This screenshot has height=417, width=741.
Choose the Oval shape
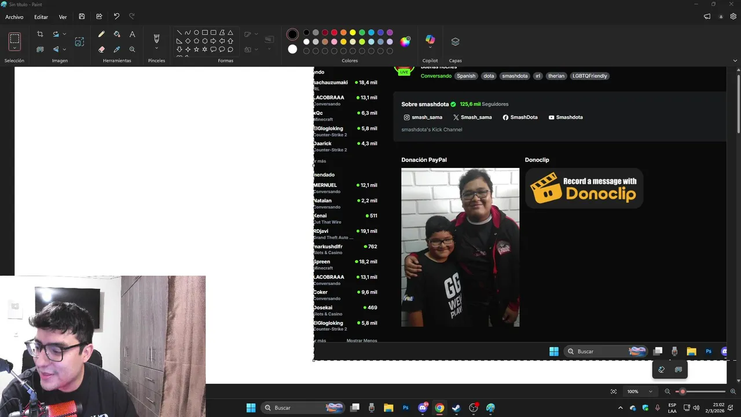tap(196, 32)
